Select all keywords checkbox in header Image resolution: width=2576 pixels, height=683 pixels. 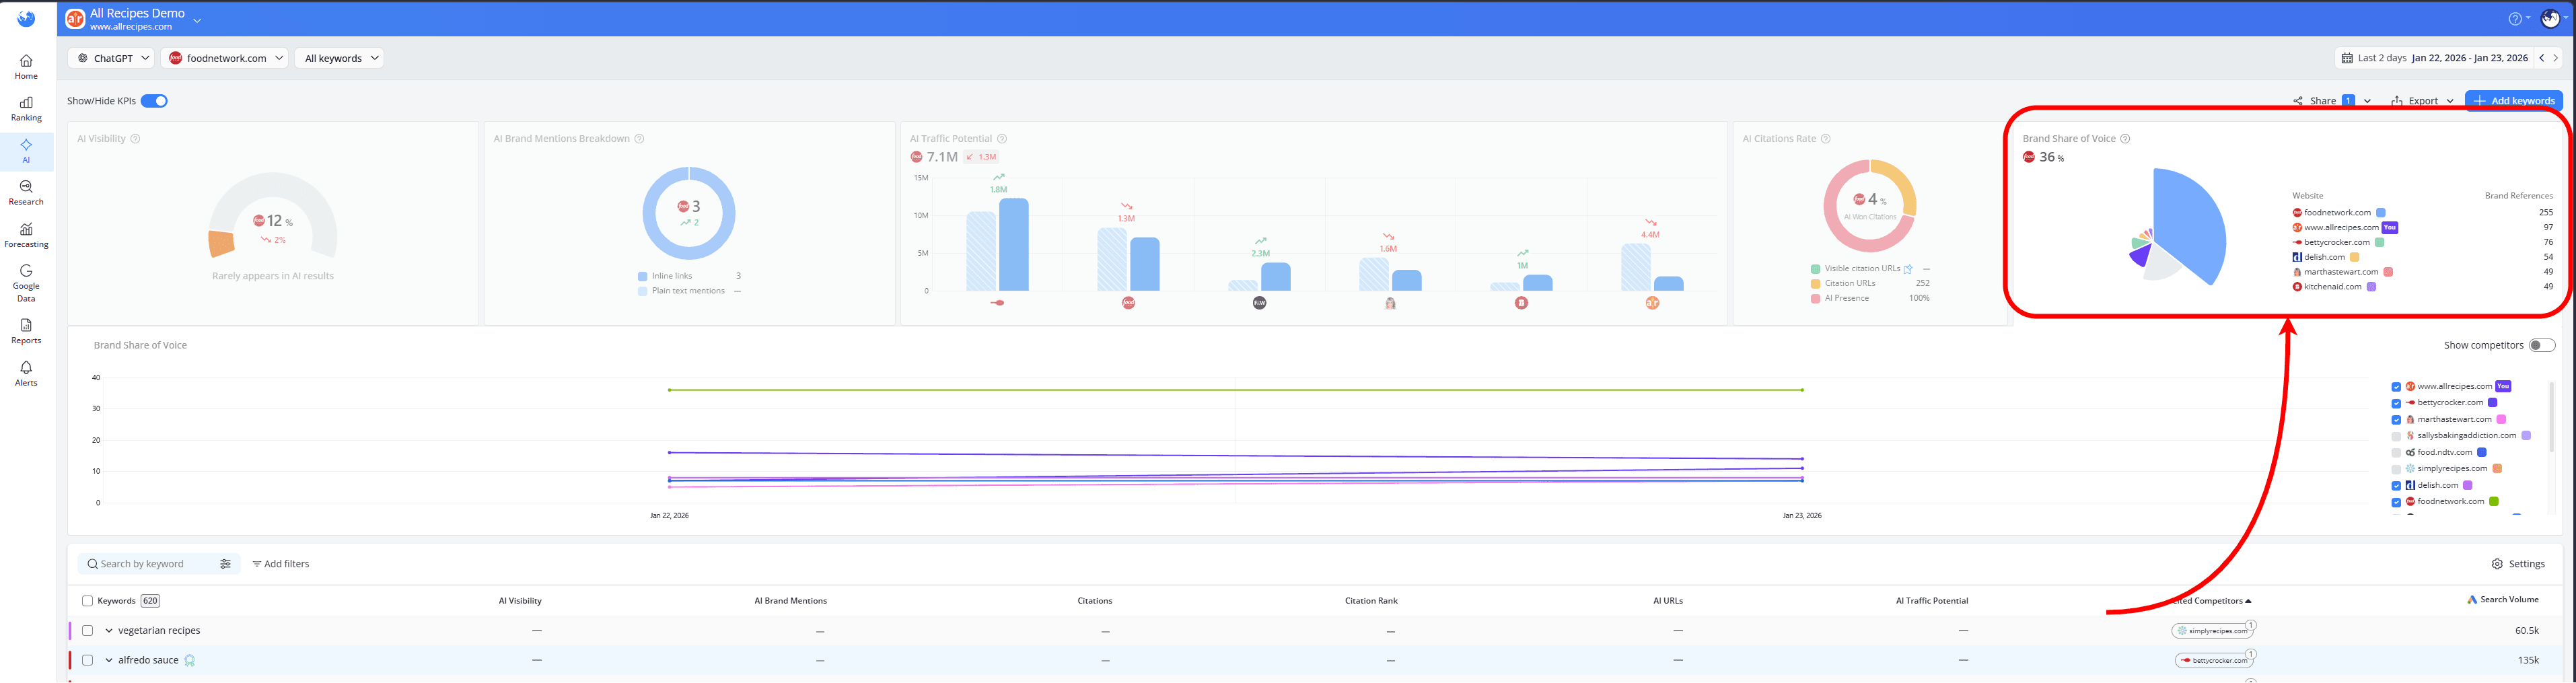(87, 601)
